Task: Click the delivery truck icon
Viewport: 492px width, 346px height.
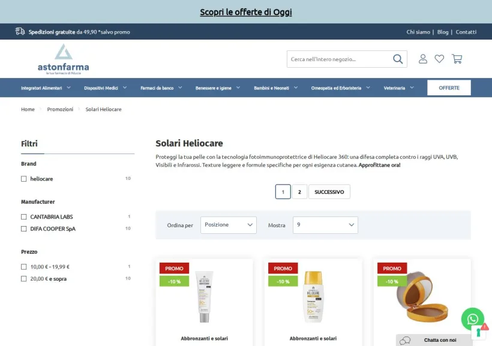Action: pos(20,31)
